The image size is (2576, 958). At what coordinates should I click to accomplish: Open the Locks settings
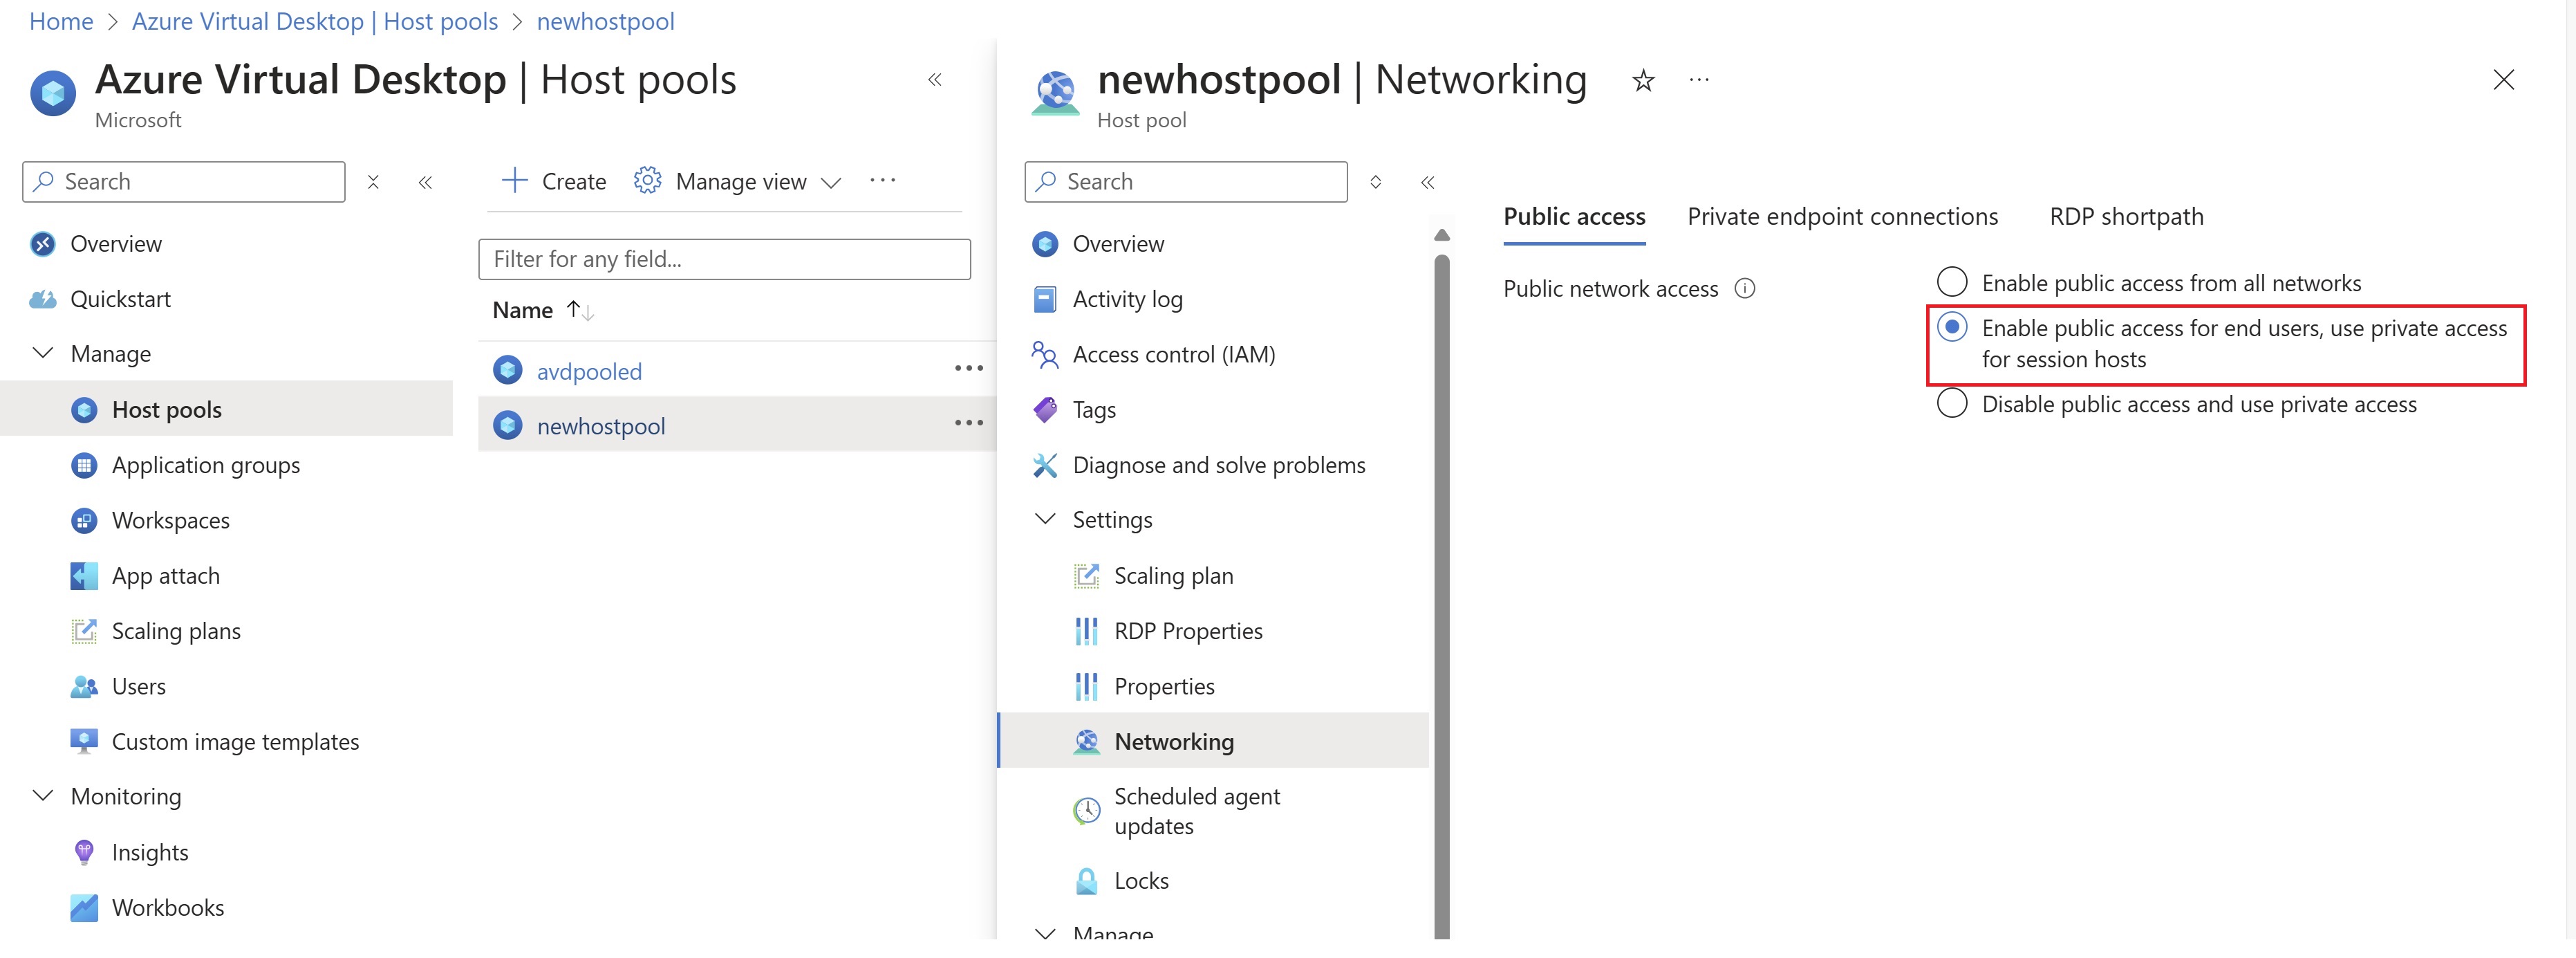click(x=1140, y=881)
